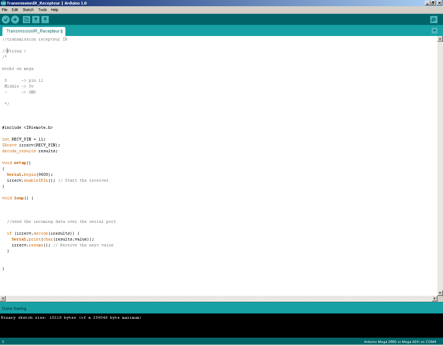Create a new sketch file icon

(26, 20)
